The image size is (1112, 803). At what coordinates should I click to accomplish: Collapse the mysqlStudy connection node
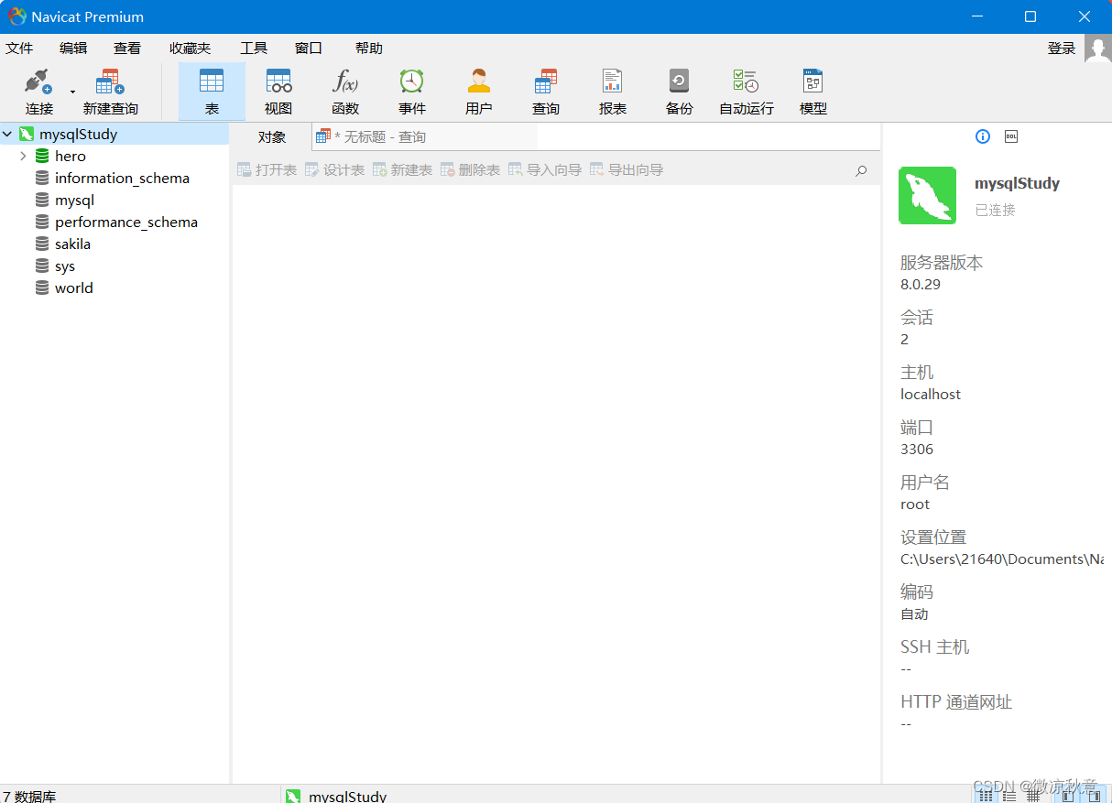[x=7, y=134]
